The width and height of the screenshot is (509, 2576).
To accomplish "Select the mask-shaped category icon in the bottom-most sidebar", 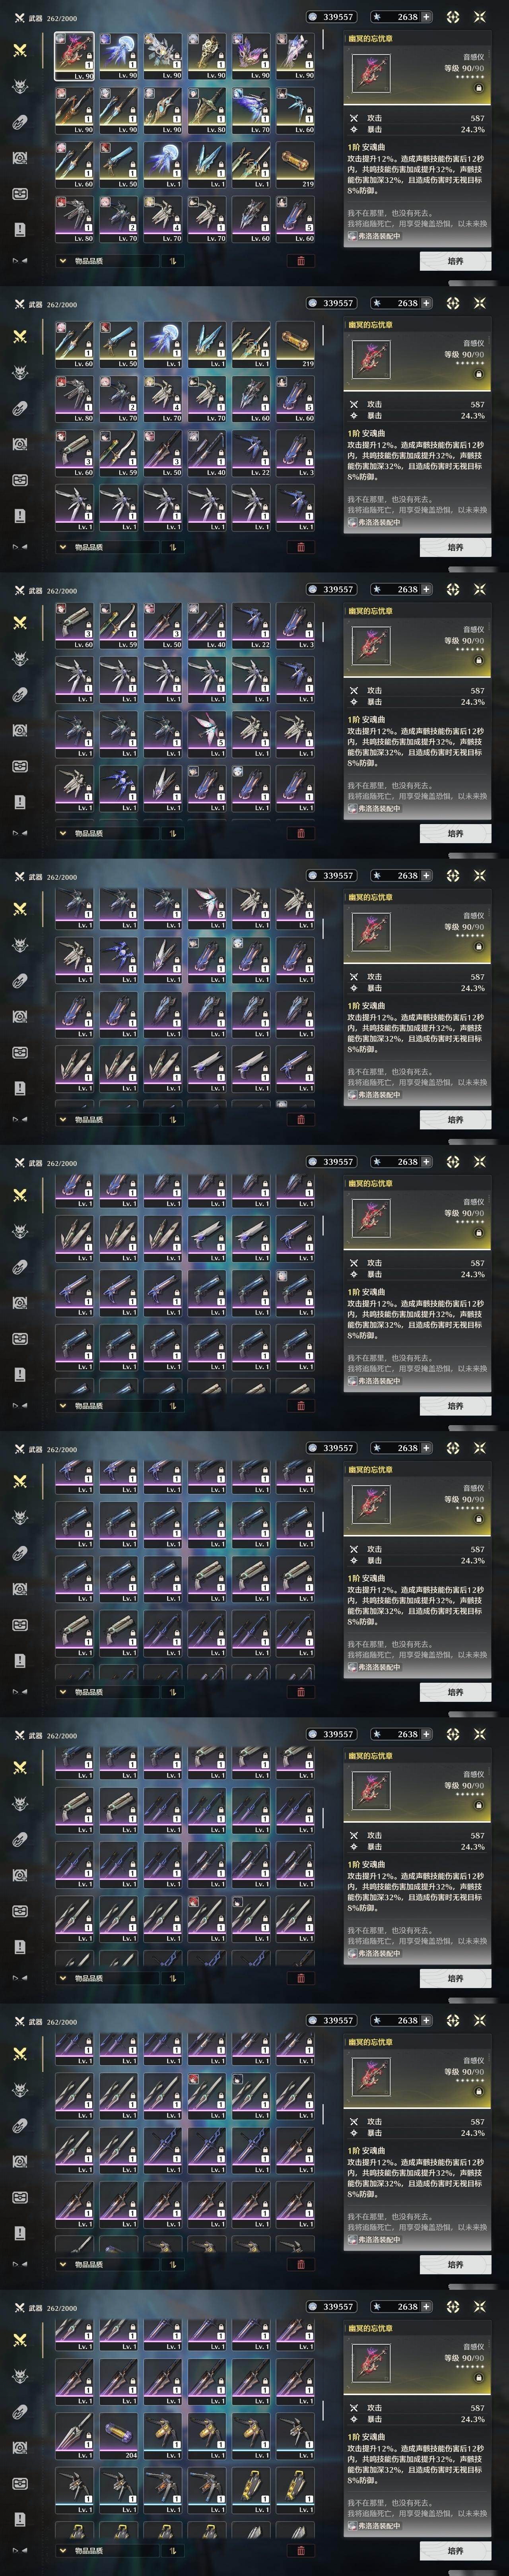I will 20,2483.
